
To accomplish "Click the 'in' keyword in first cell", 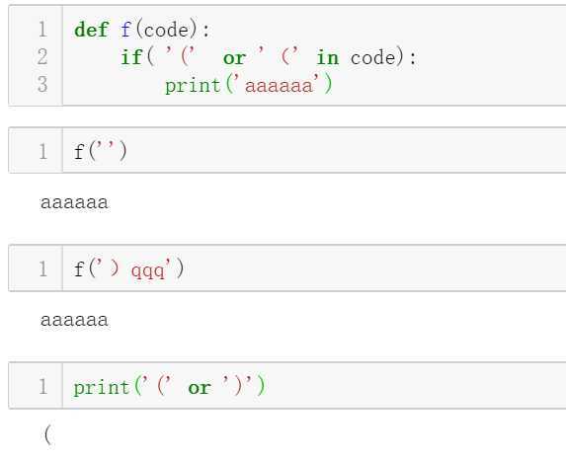I will click(x=328, y=57).
